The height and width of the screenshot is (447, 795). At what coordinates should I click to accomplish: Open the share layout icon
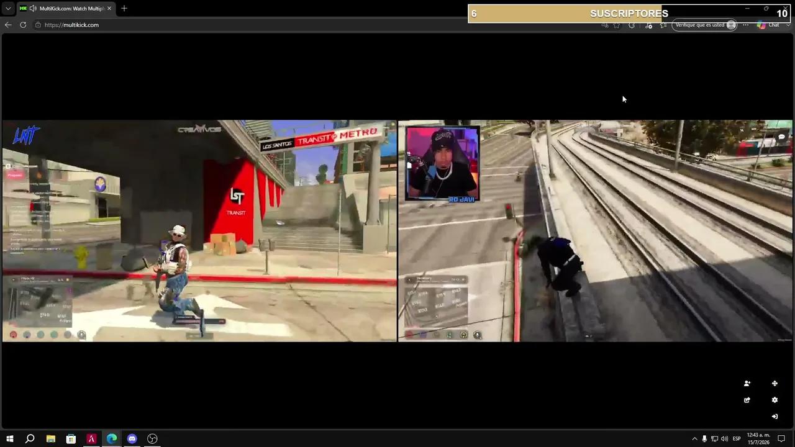747,400
